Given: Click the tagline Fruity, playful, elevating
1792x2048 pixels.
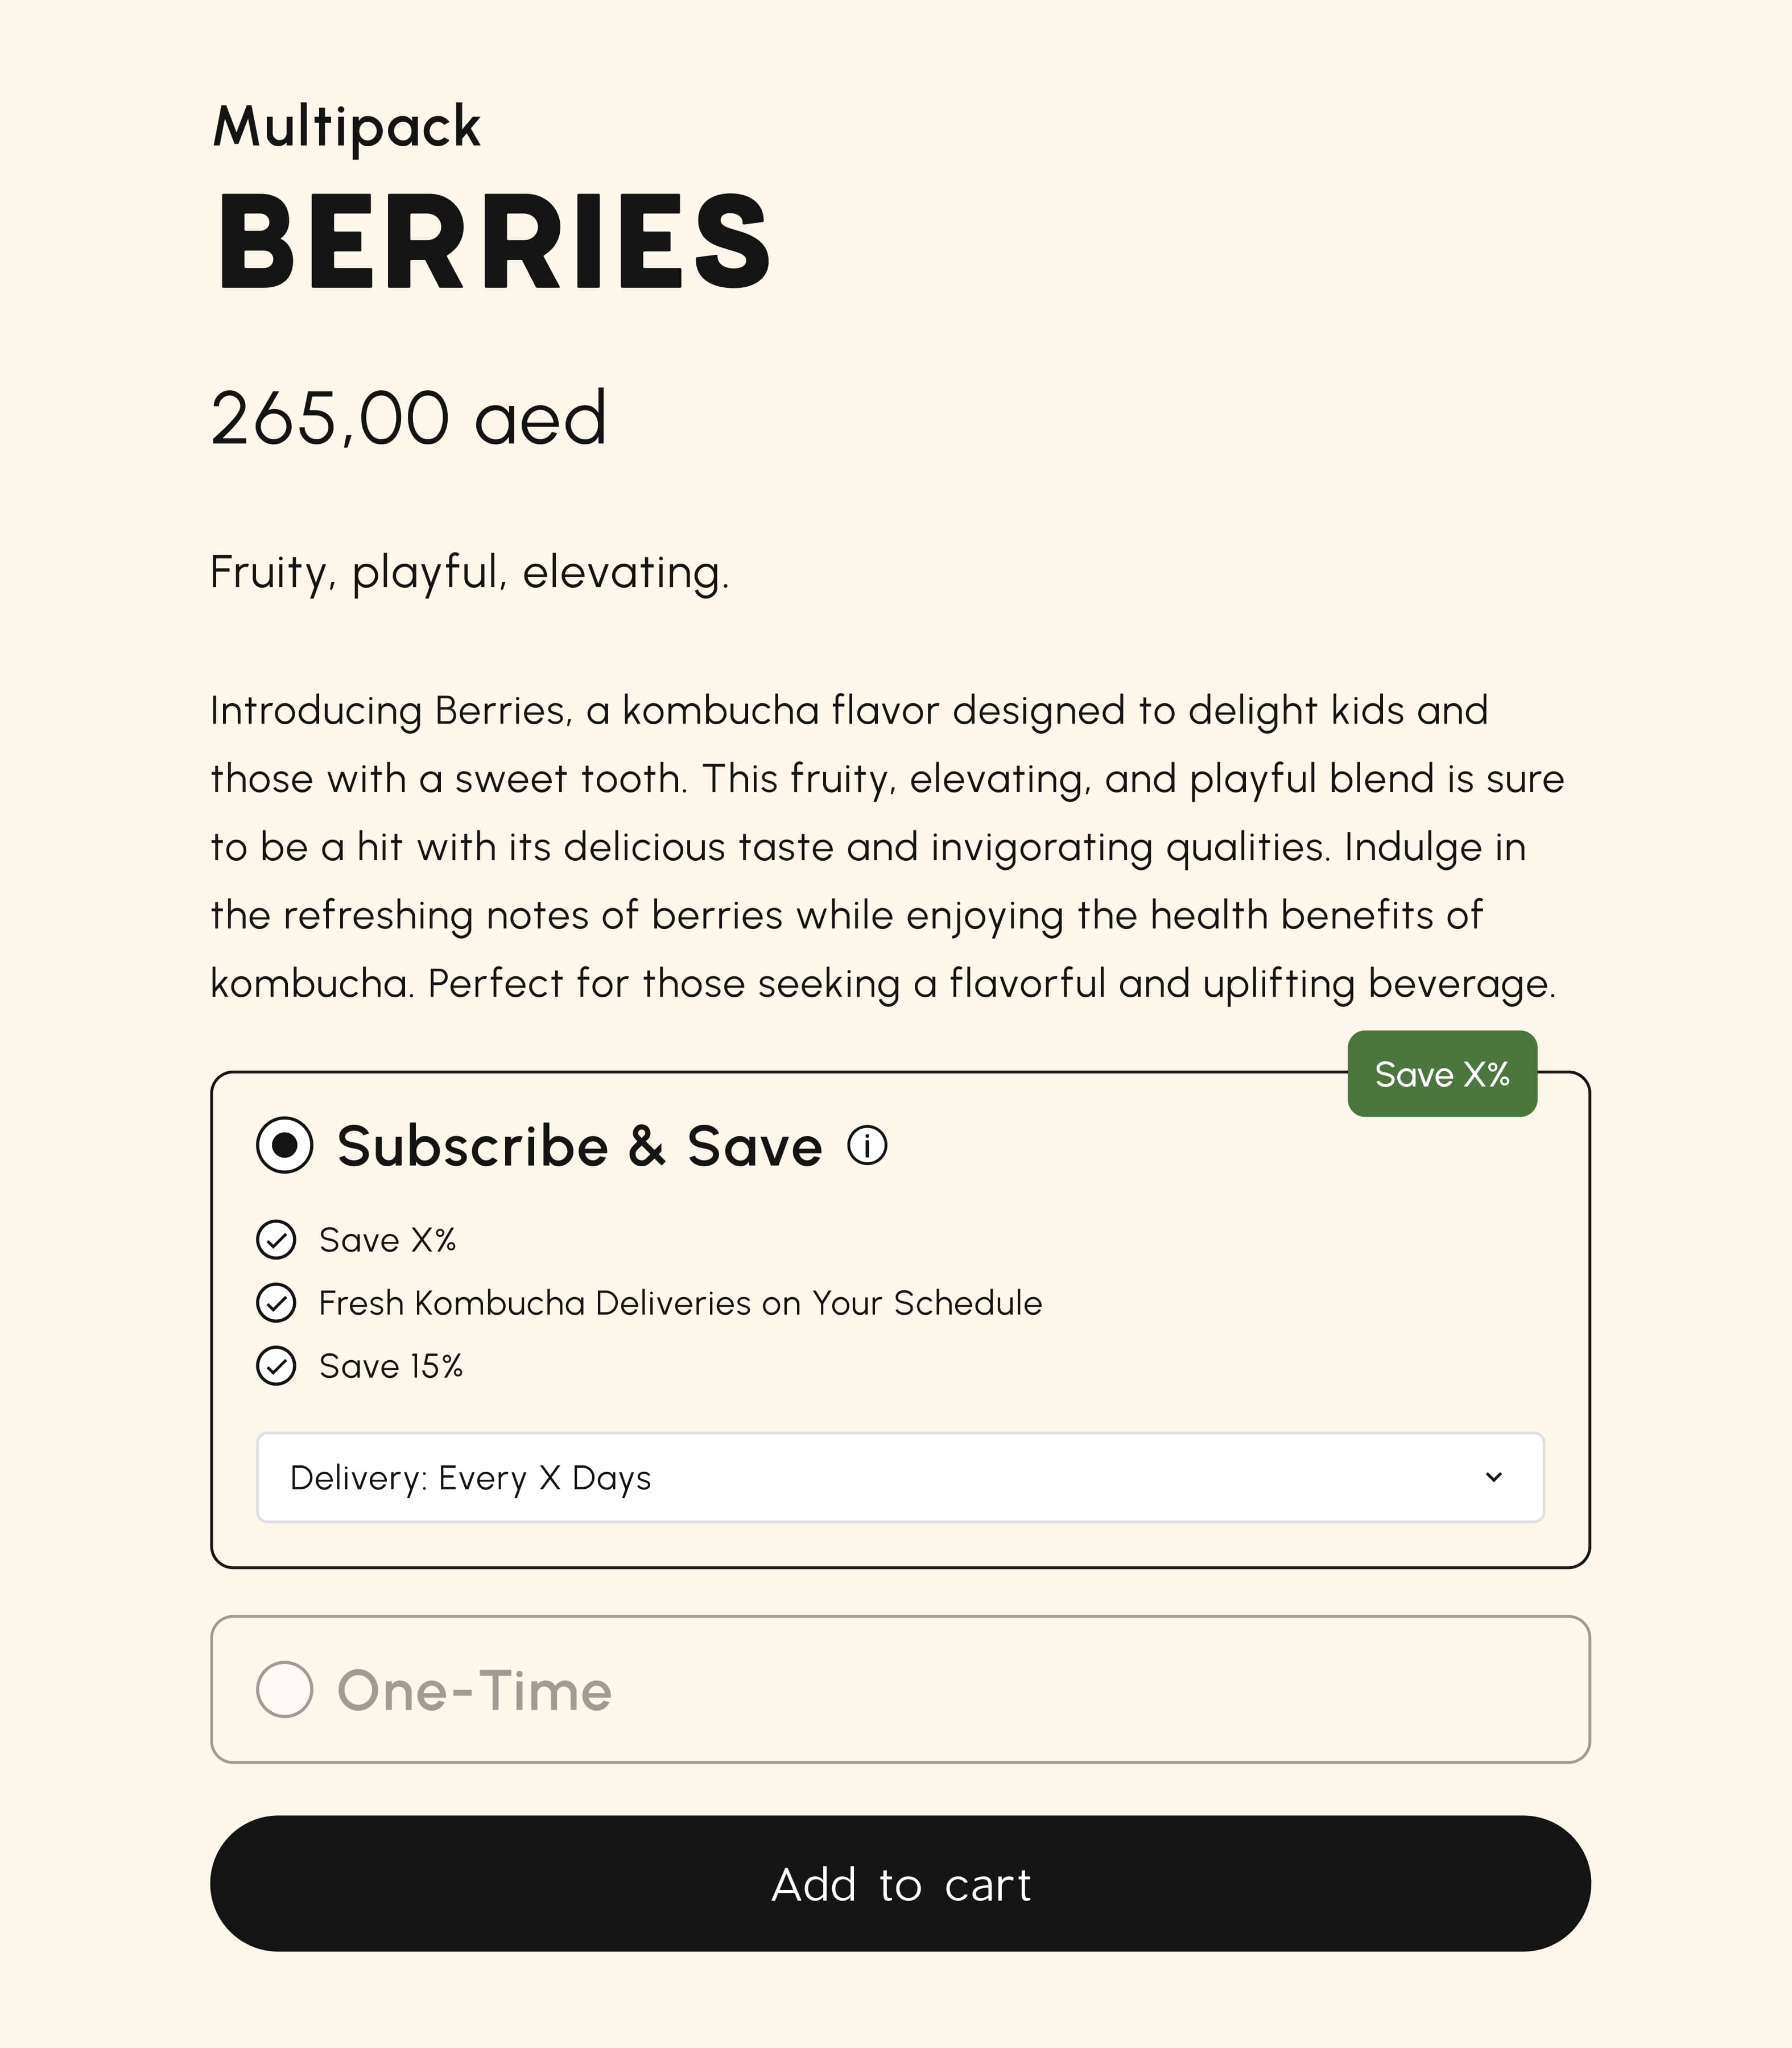Looking at the screenshot, I should [470, 573].
